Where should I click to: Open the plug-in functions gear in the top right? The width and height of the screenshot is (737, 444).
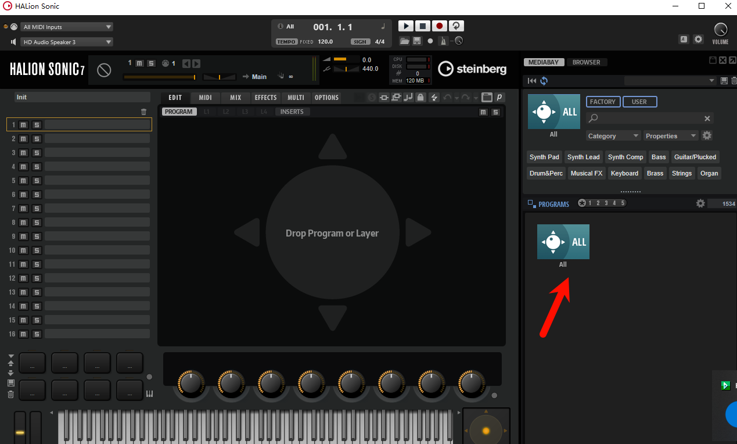698,39
